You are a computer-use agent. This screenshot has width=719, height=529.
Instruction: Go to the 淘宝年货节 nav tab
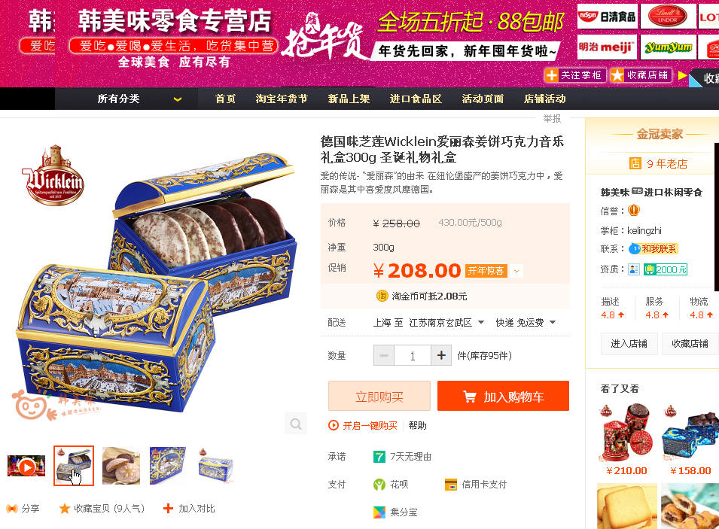click(282, 99)
